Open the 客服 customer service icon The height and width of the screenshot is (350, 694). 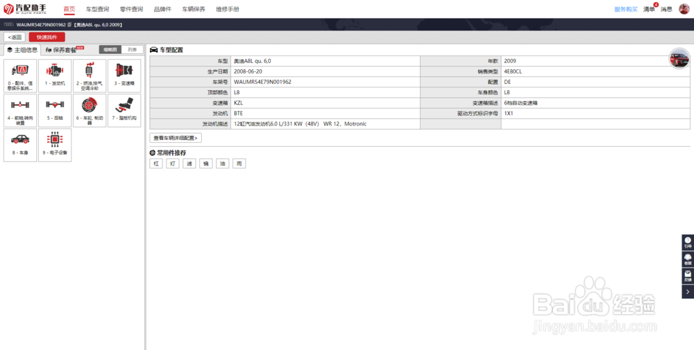click(x=687, y=259)
